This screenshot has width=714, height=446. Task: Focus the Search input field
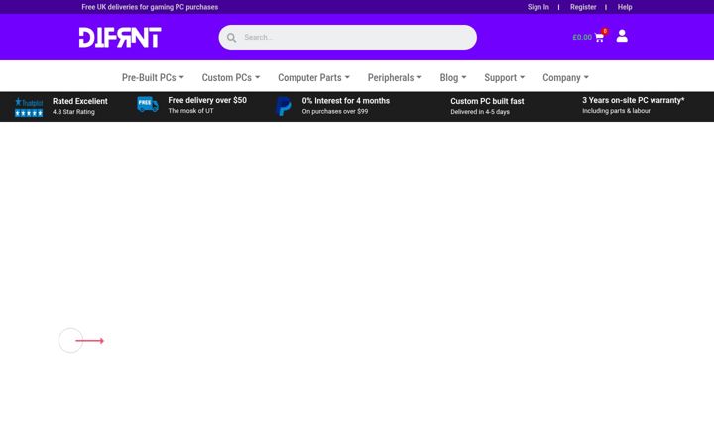click(347, 38)
